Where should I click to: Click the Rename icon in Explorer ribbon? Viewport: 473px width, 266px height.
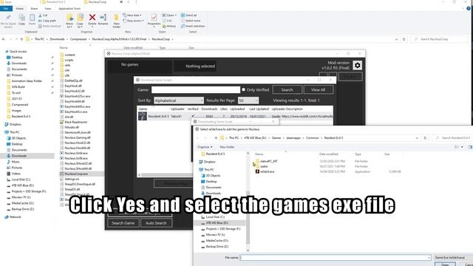(103, 18)
